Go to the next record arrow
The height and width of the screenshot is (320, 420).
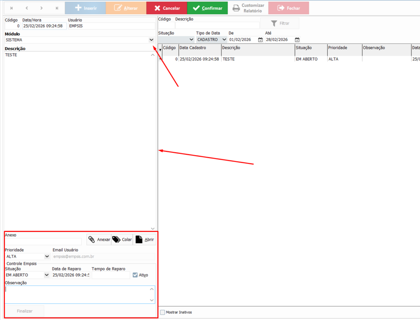pyautogui.click(x=41, y=8)
